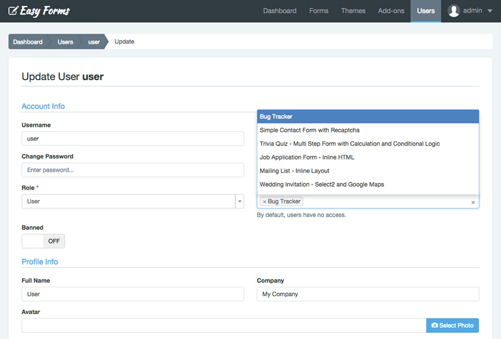Choose Mailing List - Inline Layout option
Viewport: 501px width, 339px height.
pyautogui.click(x=294, y=171)
